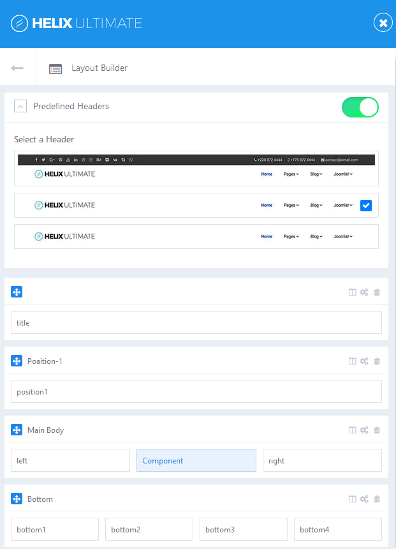Collapse the Predefined Headers section
Screen dimensions: 396x549
click(20, 106)
